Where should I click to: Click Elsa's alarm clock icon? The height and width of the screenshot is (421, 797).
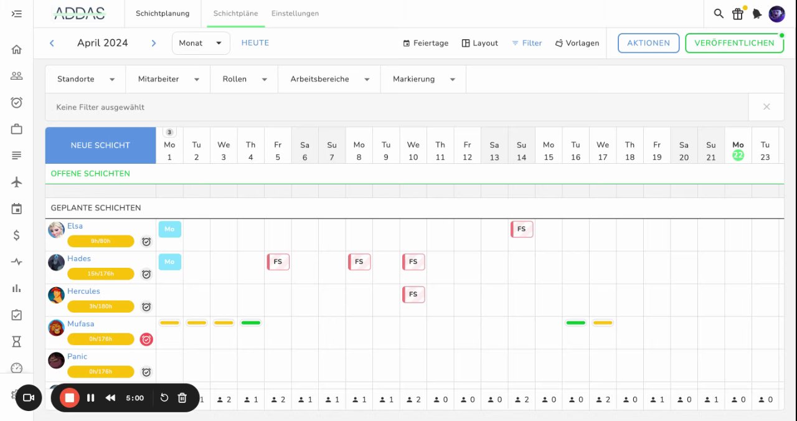tap(146, 242)
